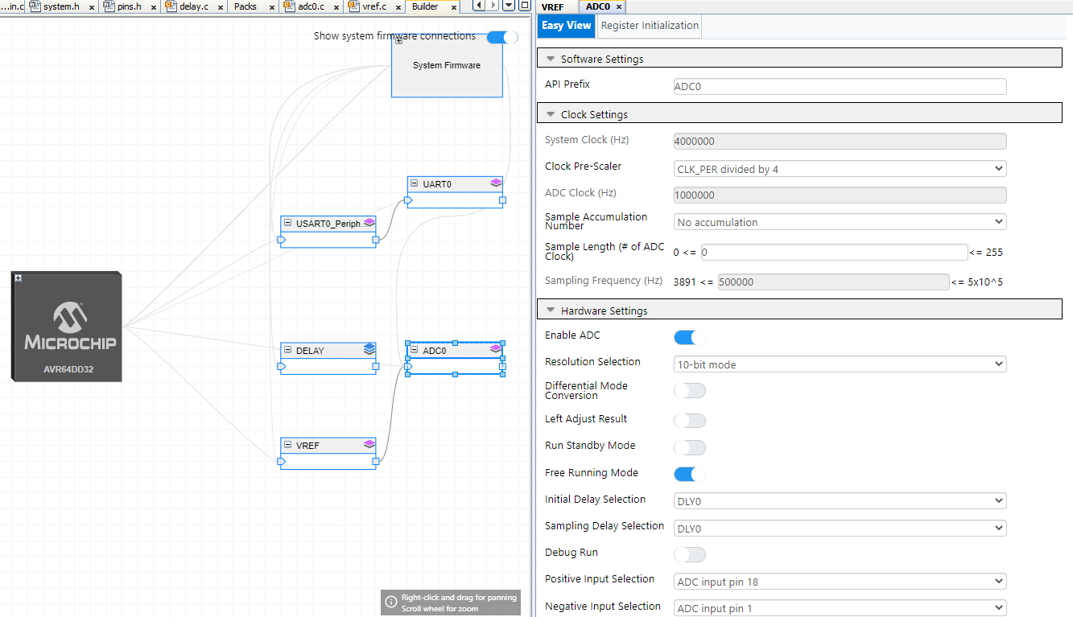Image resolution: width=1073 pixels, height=617 pixels.
Task: Collapse the Hardware Settings section
Action: [551, 311]
